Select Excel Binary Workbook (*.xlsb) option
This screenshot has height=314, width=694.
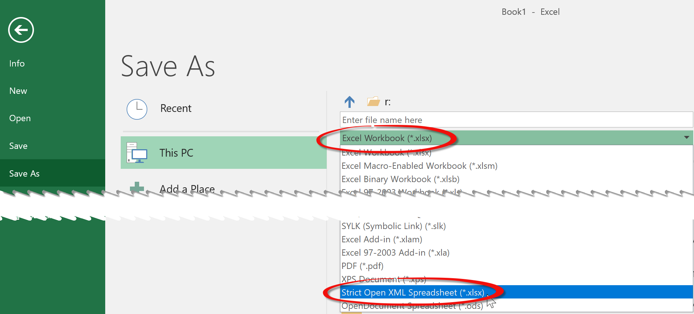pos(401,179)
